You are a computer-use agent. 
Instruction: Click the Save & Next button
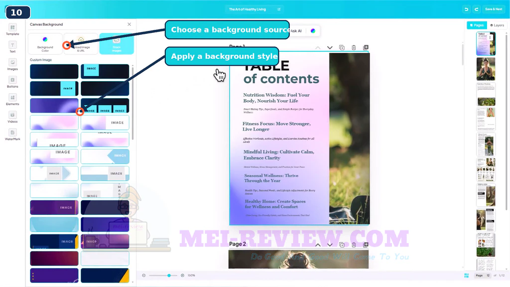(x=494, y=9)
